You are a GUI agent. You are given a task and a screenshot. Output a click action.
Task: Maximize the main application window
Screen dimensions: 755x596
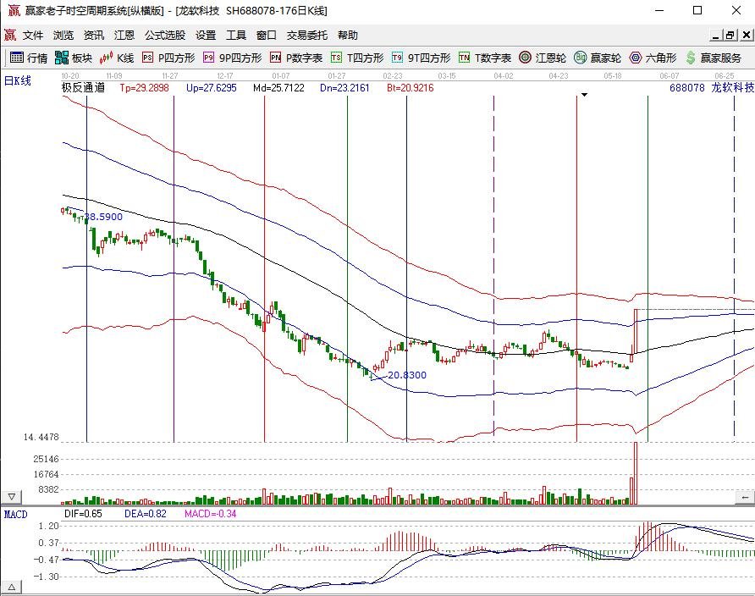pos(697,10)
